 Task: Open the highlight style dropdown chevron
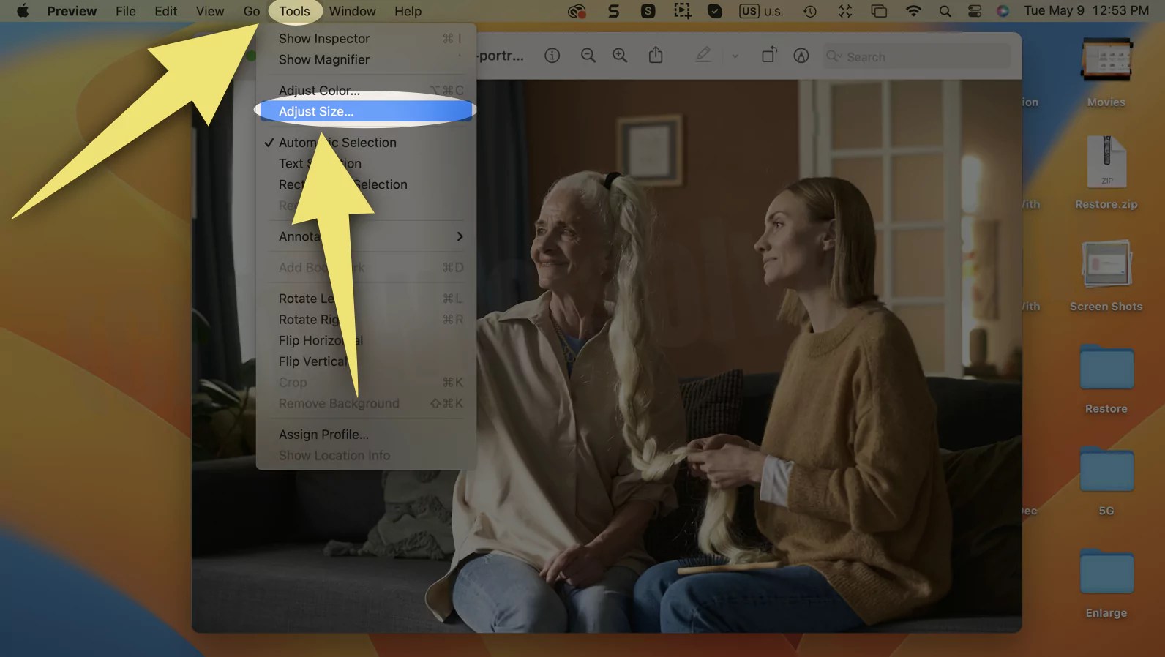pyautogui.click(x=735, y=56)
